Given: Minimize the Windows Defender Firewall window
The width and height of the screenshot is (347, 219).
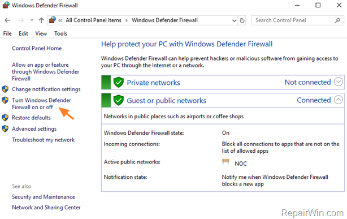Looking at the screenshot, I should (297, 5).
